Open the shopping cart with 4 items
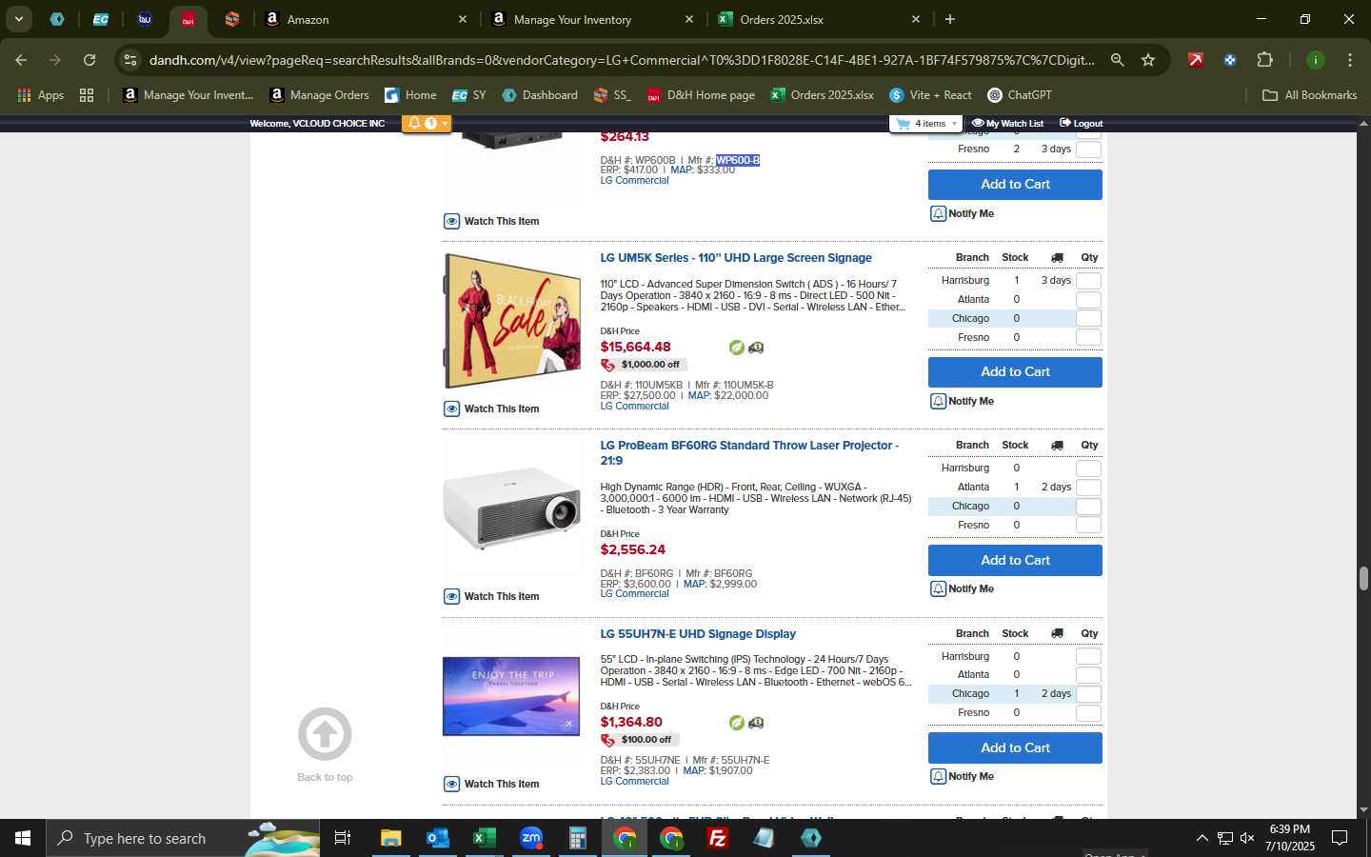 point(926,123)
